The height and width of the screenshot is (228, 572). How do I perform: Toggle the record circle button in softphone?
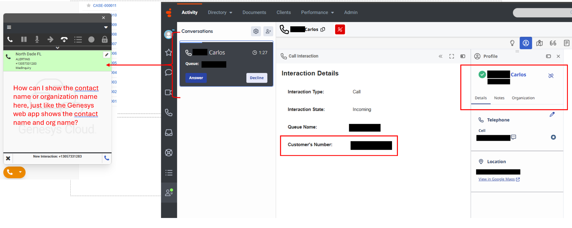[x=91, y=39]
